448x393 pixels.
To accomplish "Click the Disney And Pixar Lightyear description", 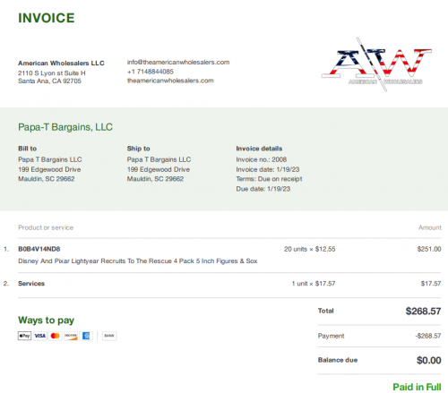I will coord(138,261).
